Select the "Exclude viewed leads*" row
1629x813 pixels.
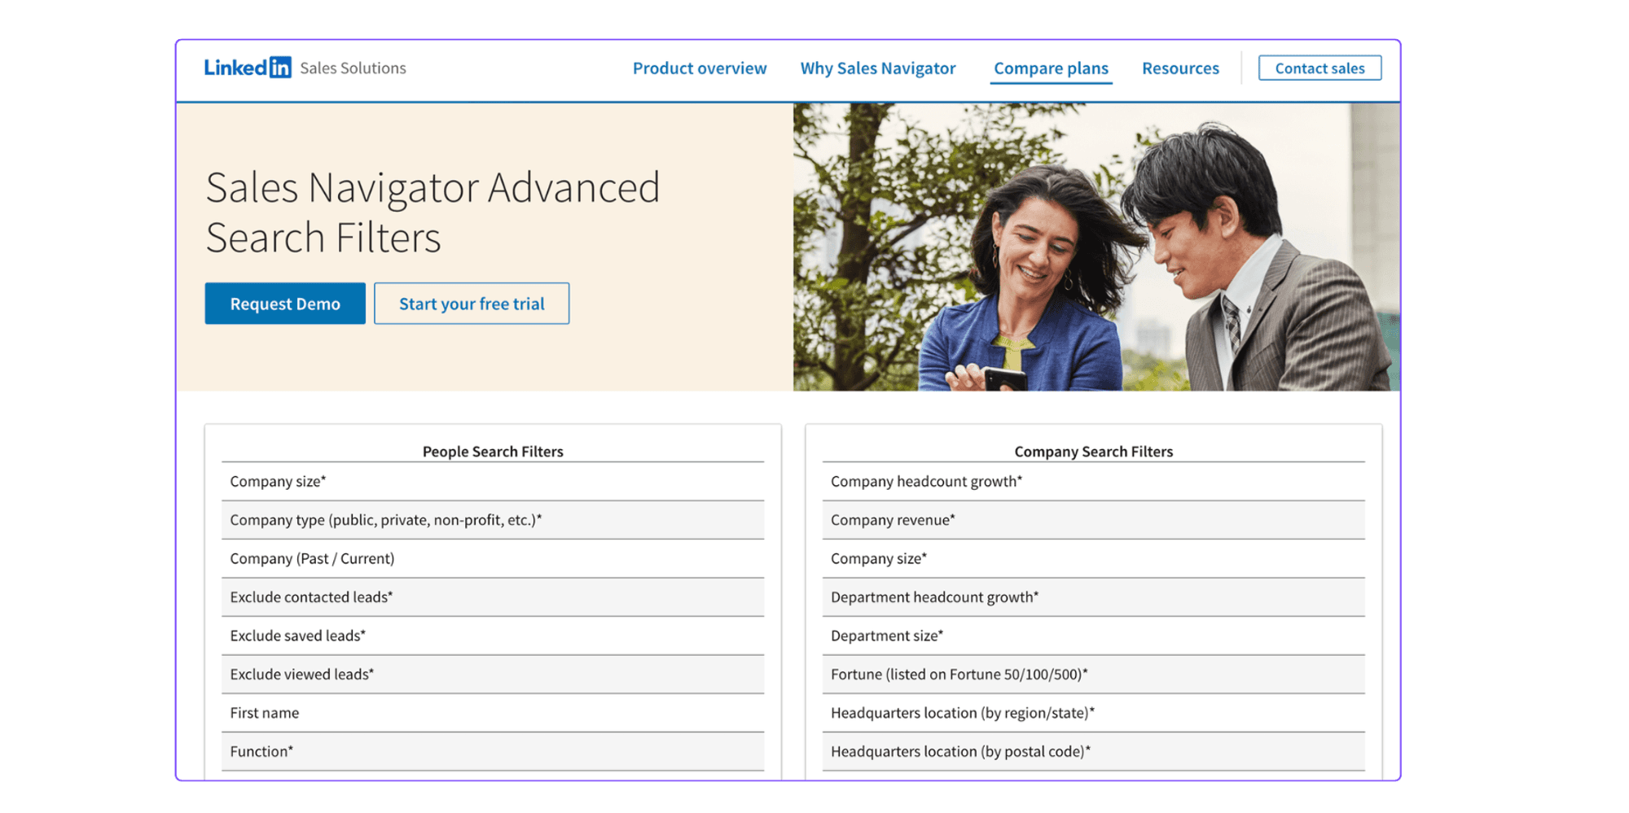(x=493, y=675)
